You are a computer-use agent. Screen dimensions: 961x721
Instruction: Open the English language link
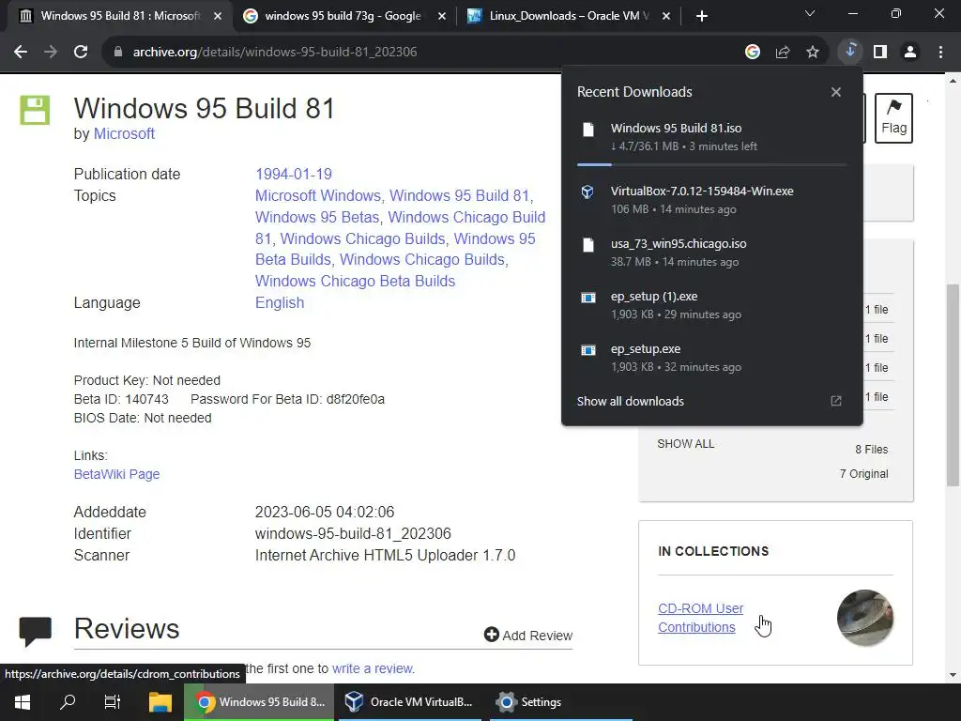coord(280,303)
